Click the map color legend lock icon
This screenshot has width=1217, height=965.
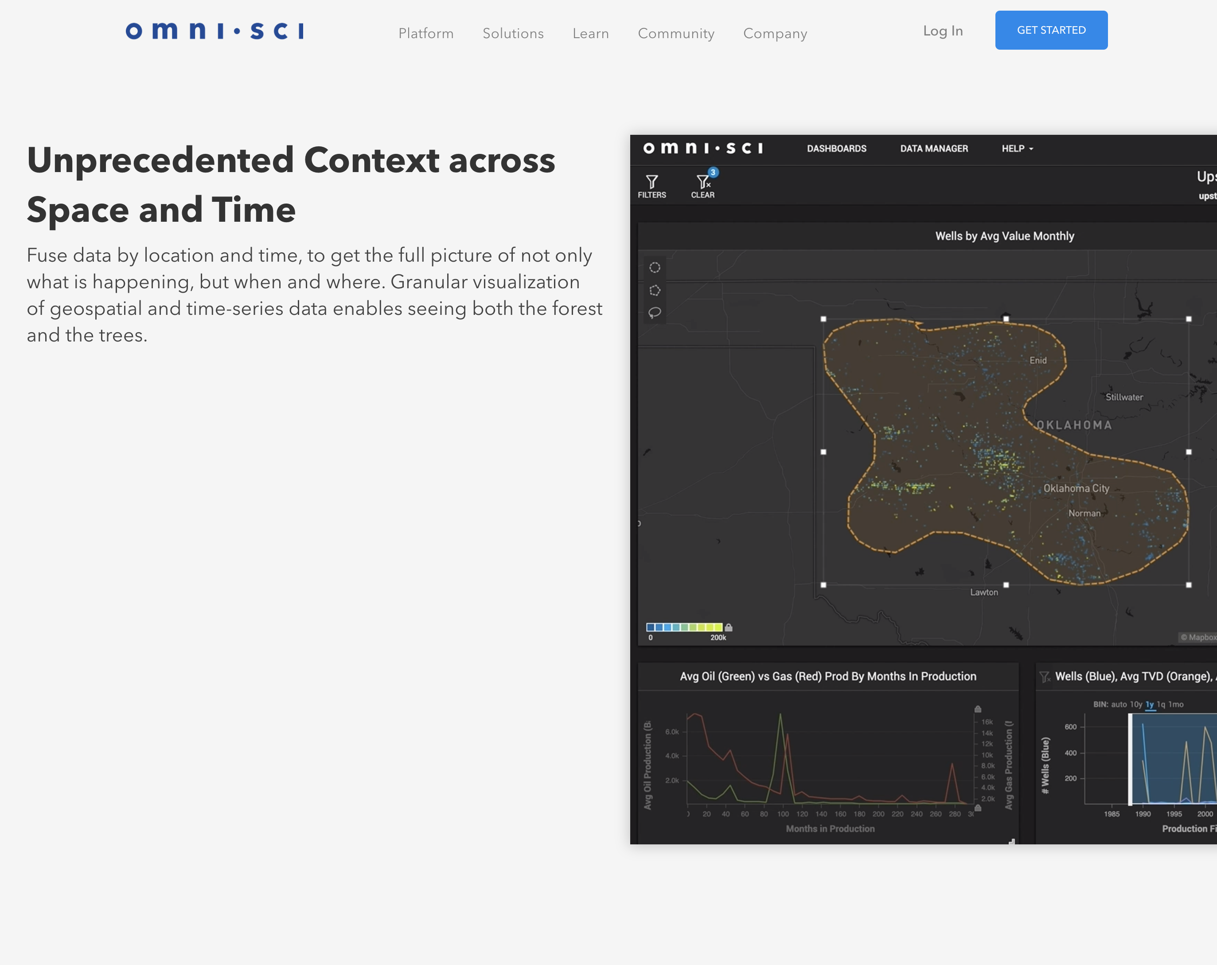click(x=729, y=627)
